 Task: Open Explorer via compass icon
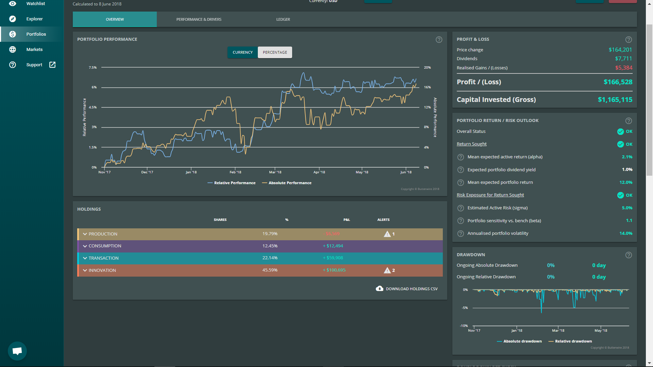click(13, 19)
